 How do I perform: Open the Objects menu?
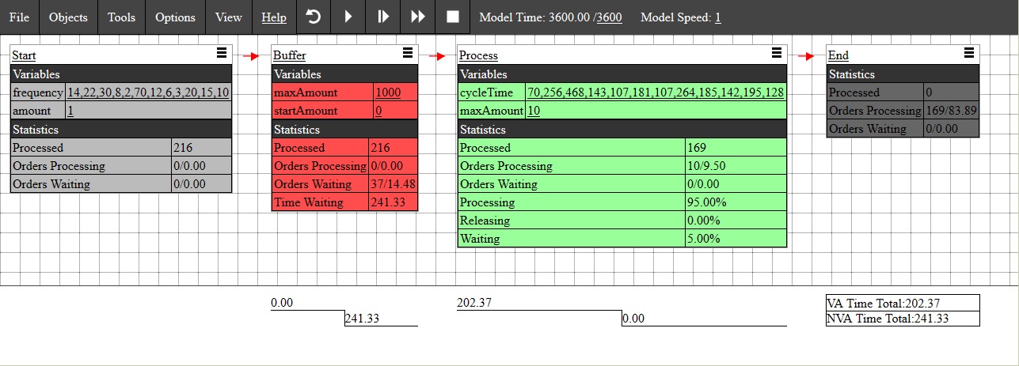coord(68,17)
